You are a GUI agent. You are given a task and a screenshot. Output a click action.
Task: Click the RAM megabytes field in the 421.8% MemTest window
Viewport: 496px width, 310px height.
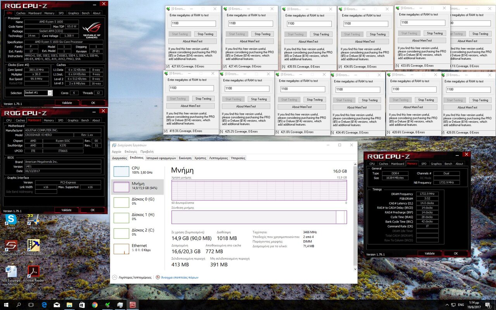click(302, 89)
